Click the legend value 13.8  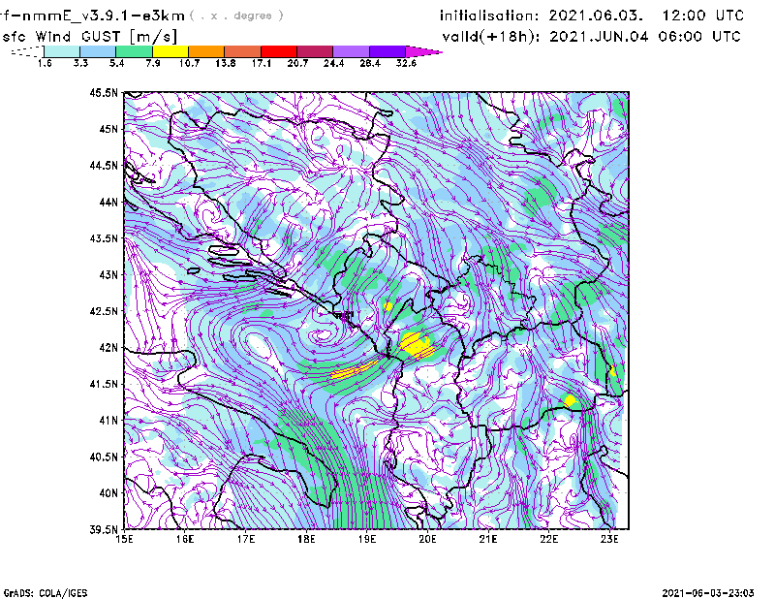[225, 63]
